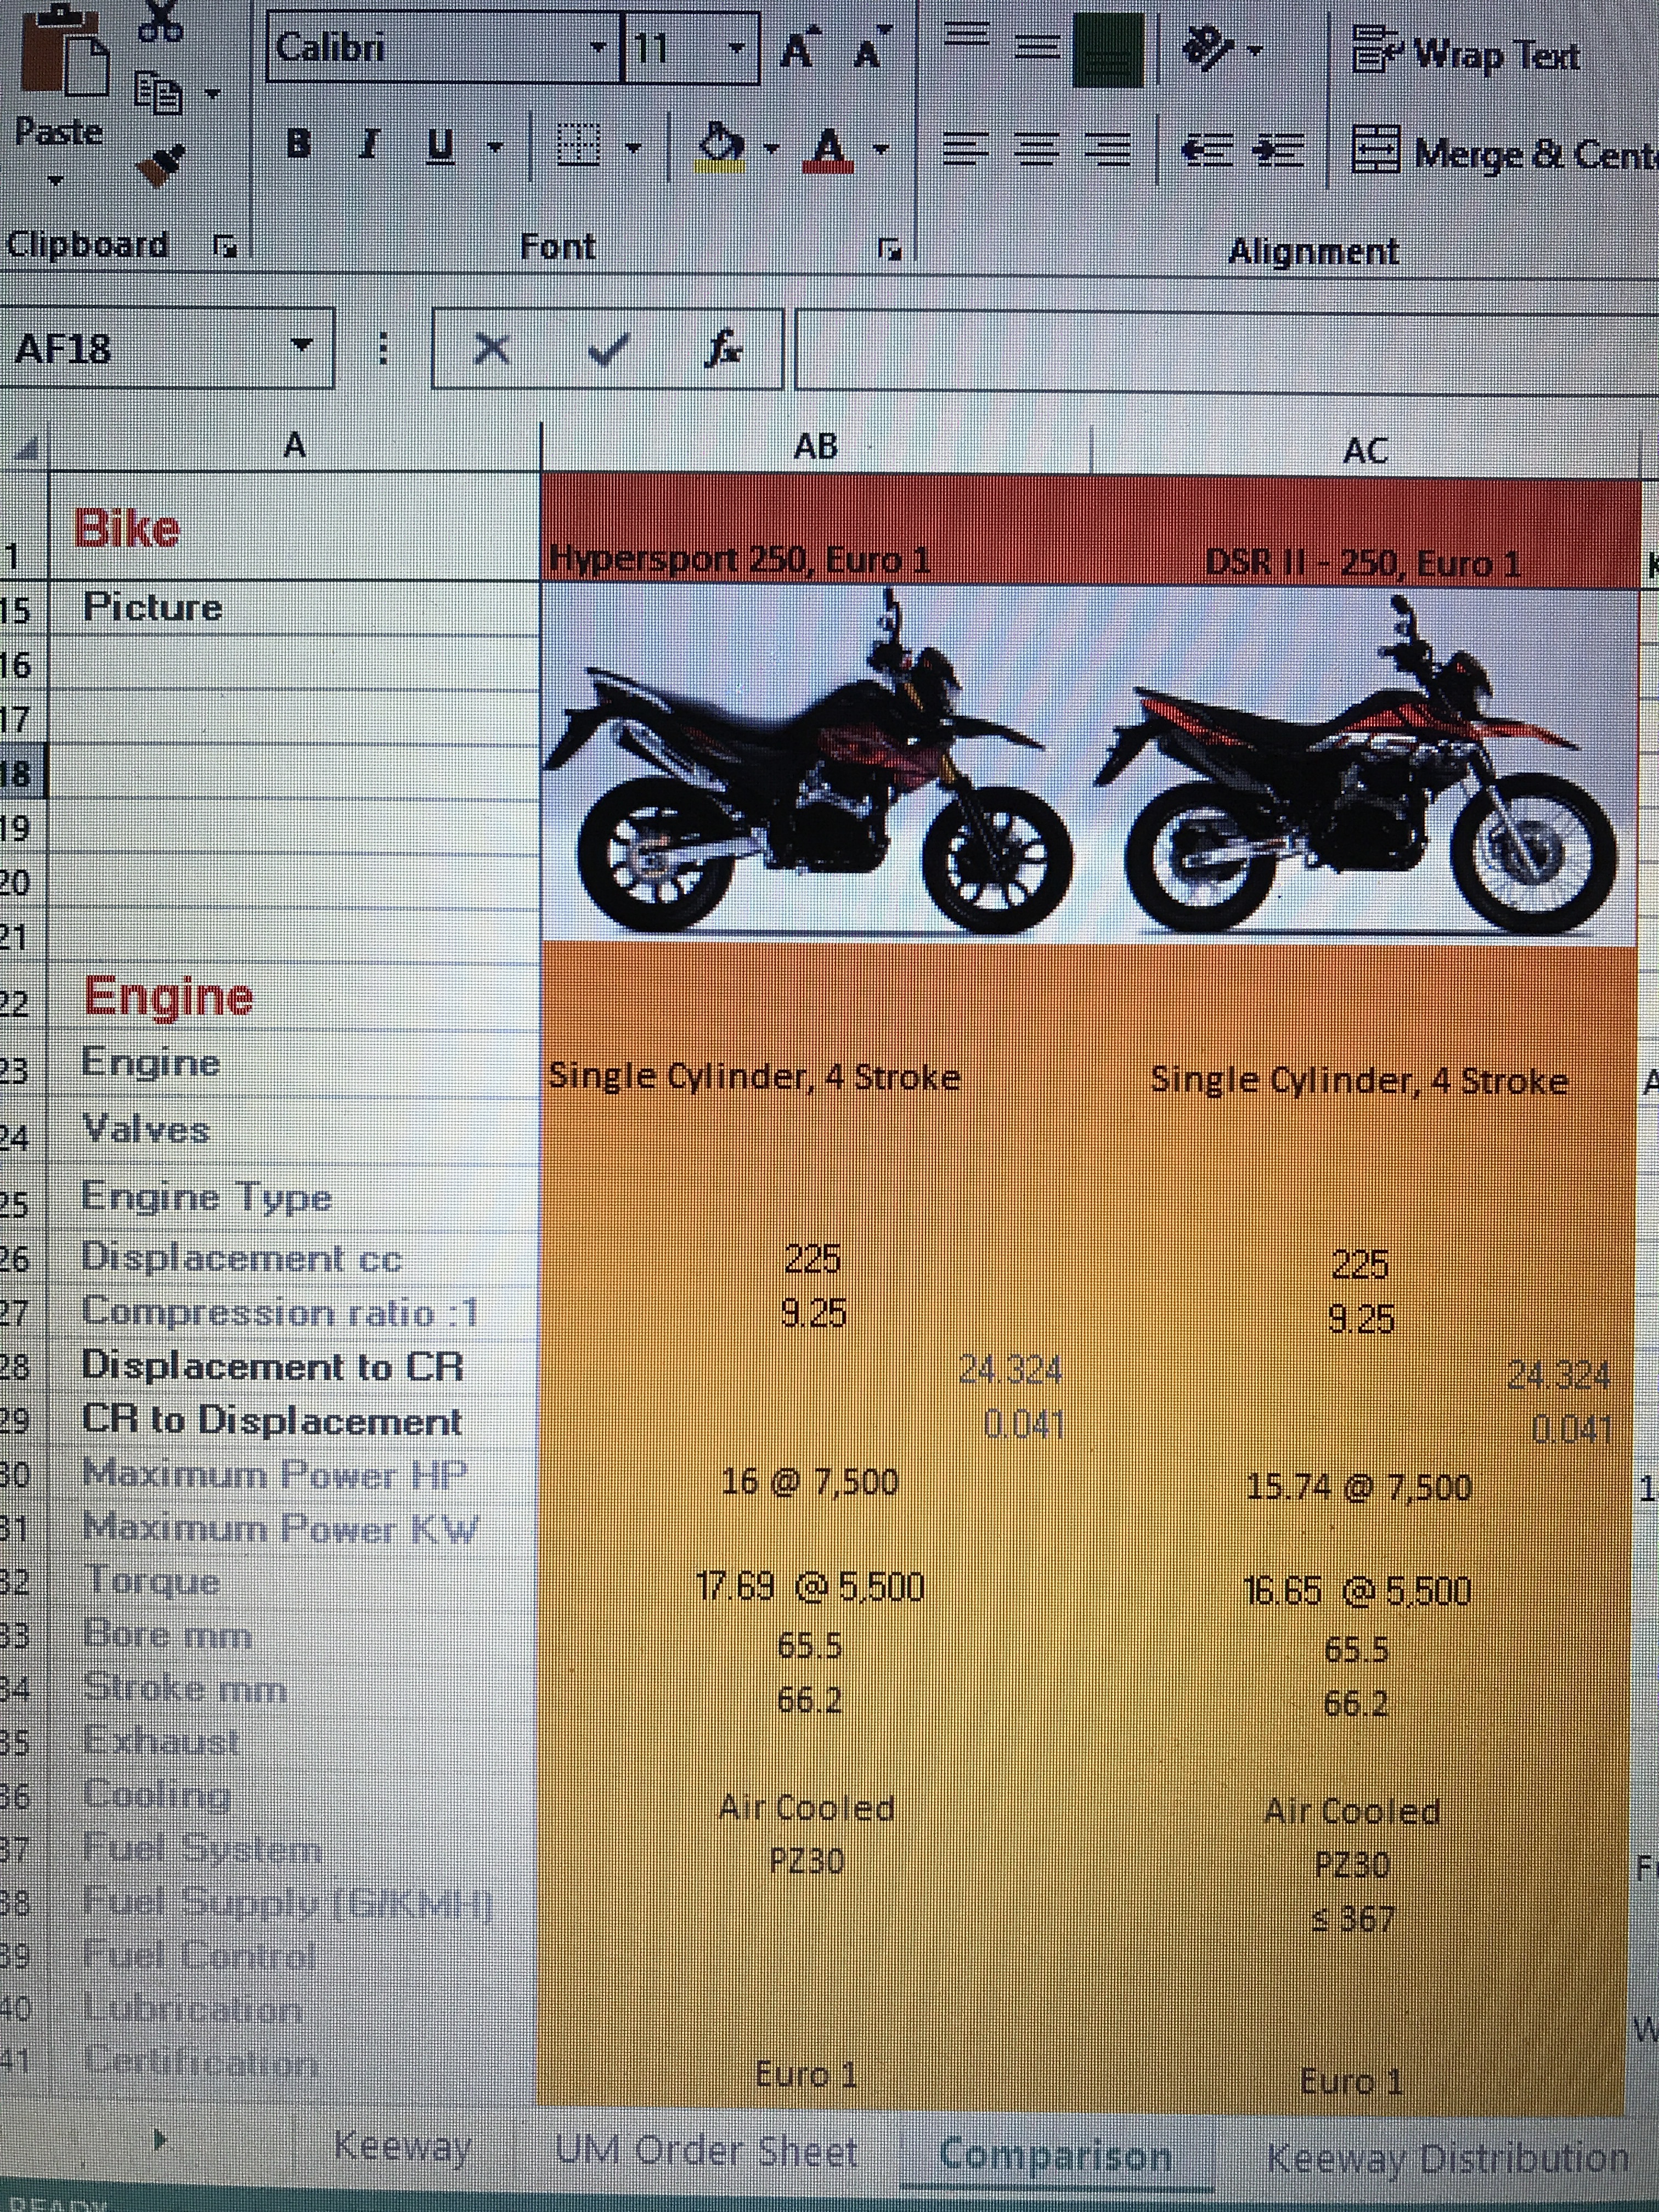Open the Paste options dropdown arrow
Screen dimensions: 1659x2212
(55, 181)
